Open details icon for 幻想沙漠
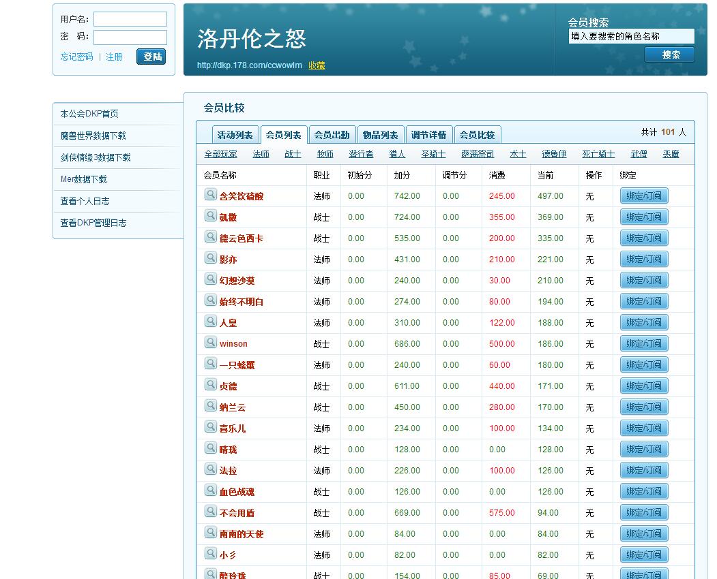This screenshot has height=579, width=717. 210,279
